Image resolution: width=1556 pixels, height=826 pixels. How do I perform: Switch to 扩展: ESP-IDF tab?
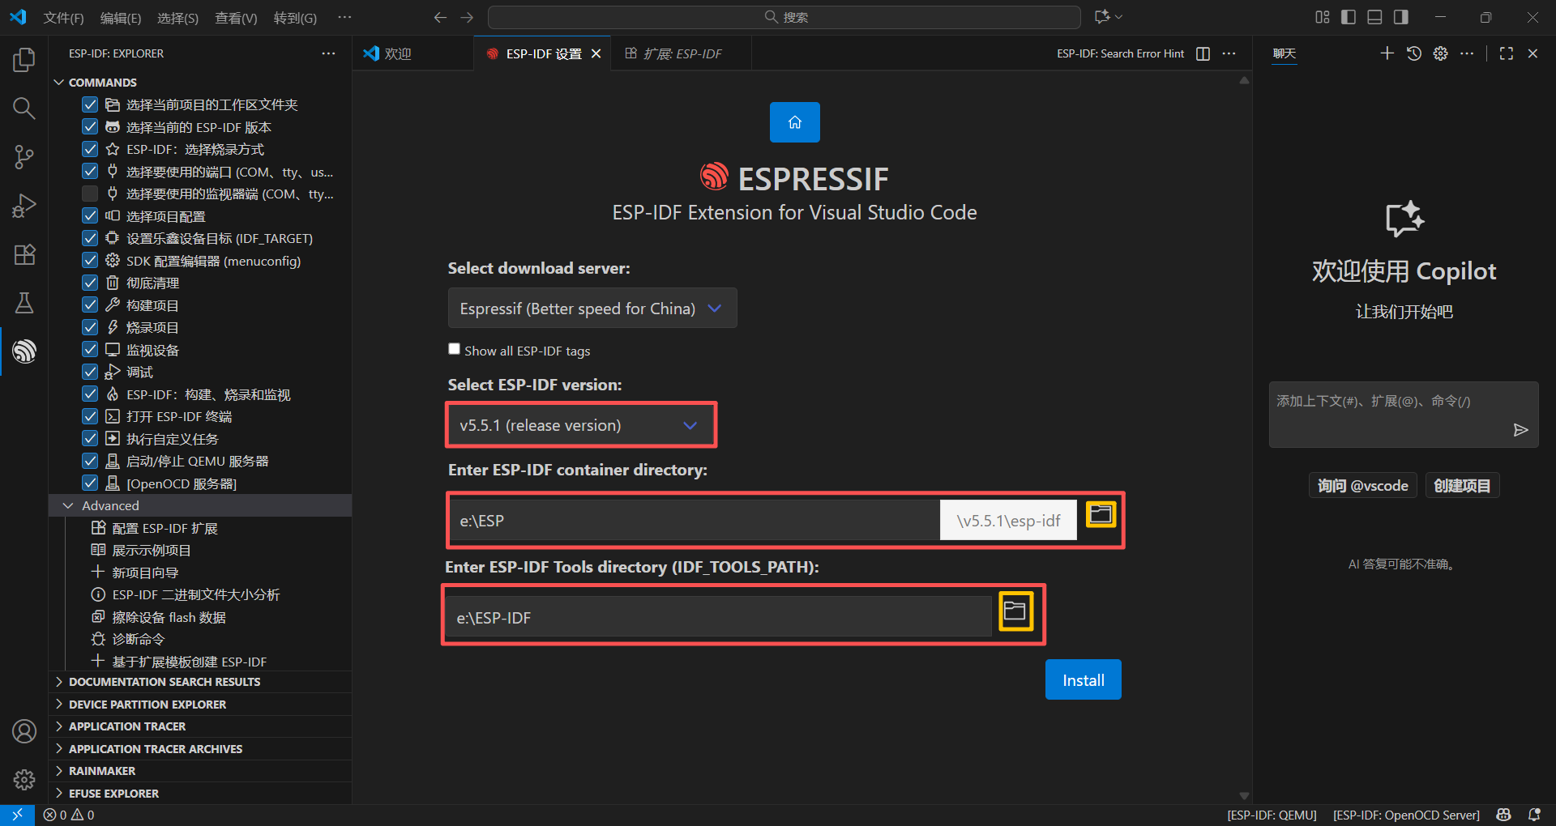click(x=682, y=53)
